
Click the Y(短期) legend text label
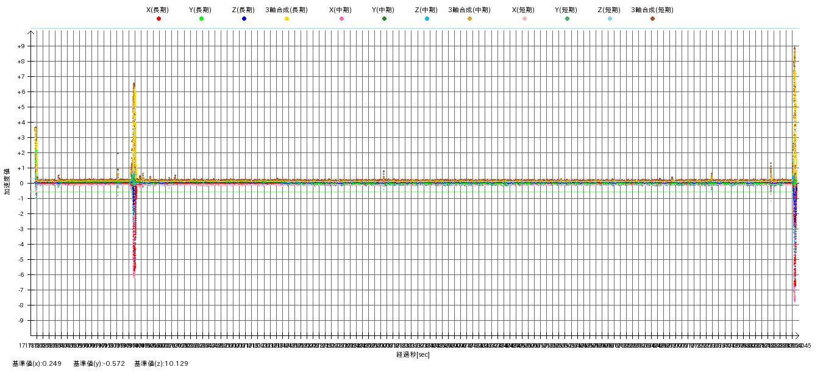[566, 10]
